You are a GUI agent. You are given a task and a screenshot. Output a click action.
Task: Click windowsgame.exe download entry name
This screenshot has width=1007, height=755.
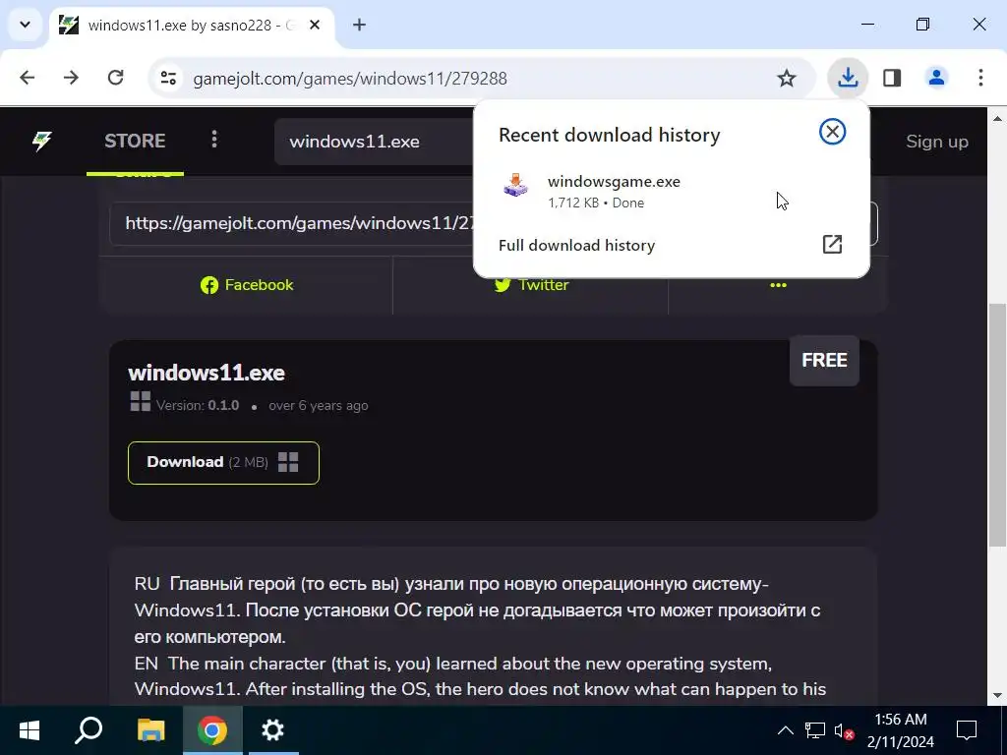click(x=614, y=182)
